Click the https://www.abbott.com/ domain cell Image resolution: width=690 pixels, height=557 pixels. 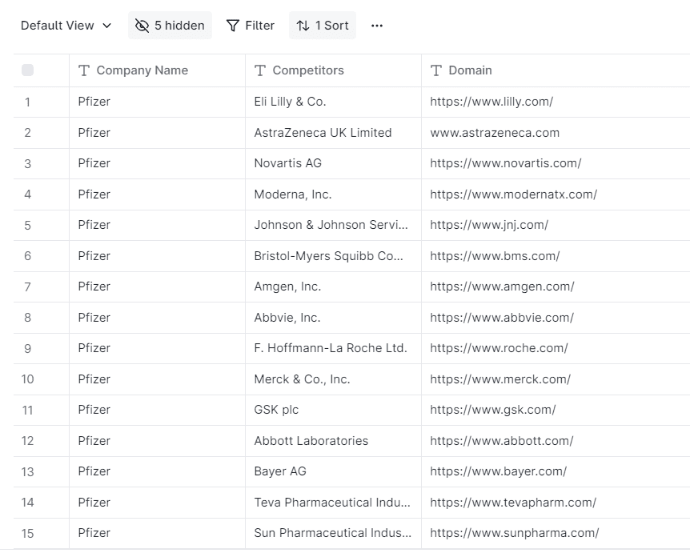coord(556,441)
